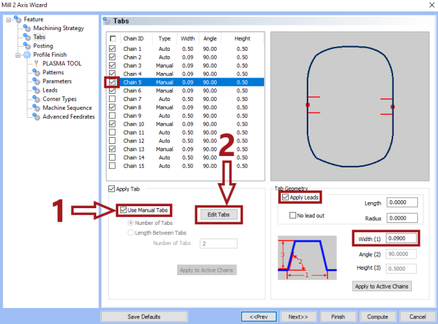
Task: Click Save Defaults button
Action: (144, 317)
